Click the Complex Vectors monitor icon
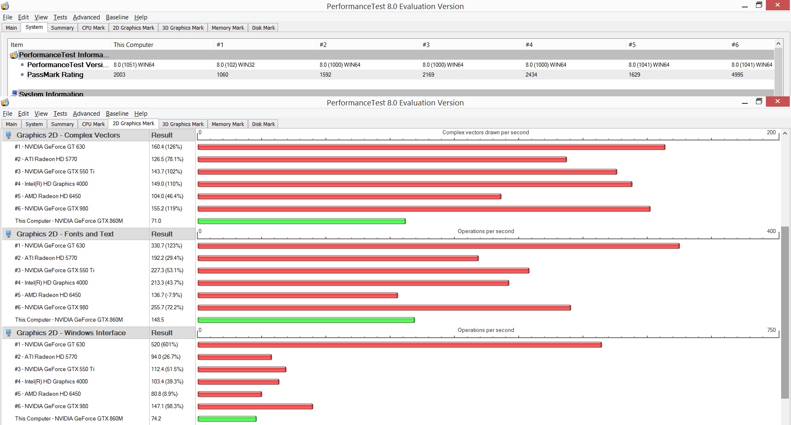The width and height of the screenshot is (791, 425). (8, 135)
